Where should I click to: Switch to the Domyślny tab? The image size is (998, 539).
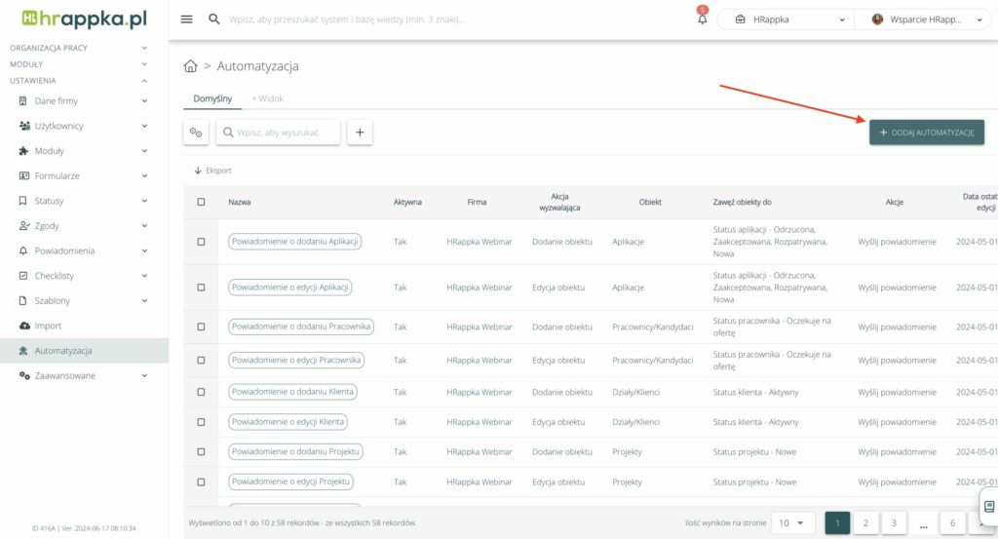(211, 98)
